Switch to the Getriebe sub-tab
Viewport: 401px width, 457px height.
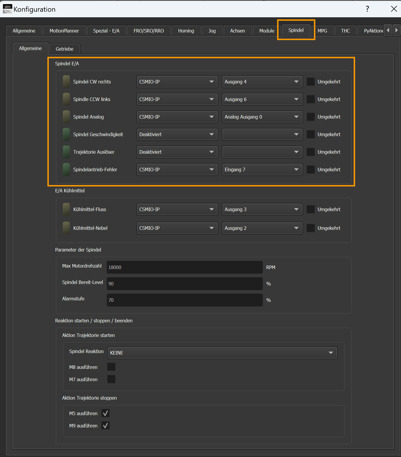(65, 49)
